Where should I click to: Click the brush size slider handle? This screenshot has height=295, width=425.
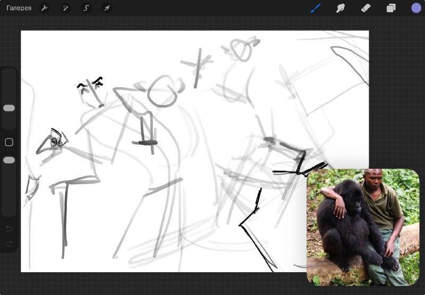click(x=9, y=108)
